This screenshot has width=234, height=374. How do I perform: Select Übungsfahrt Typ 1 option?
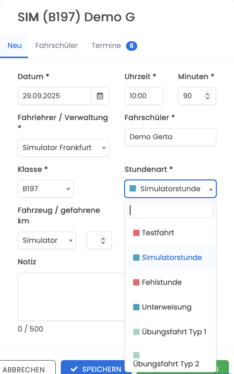[x=170, y=332]
